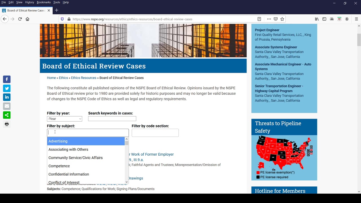The image size is (361, 203).
Task: Share page by email icon
Action: click(x=7, y=106)
